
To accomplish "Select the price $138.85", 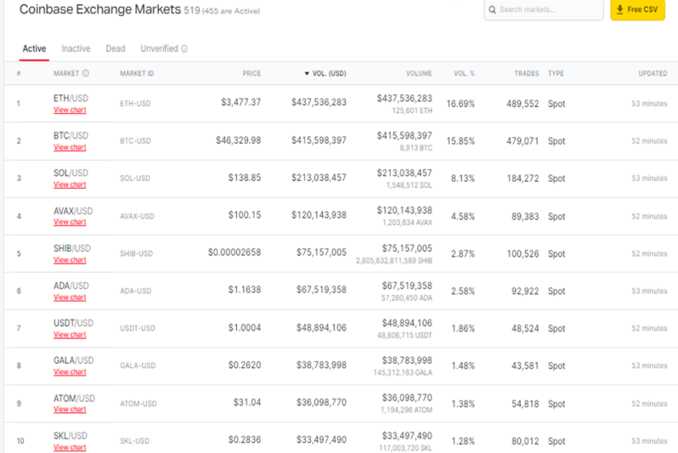I will [x=244, y=177].
